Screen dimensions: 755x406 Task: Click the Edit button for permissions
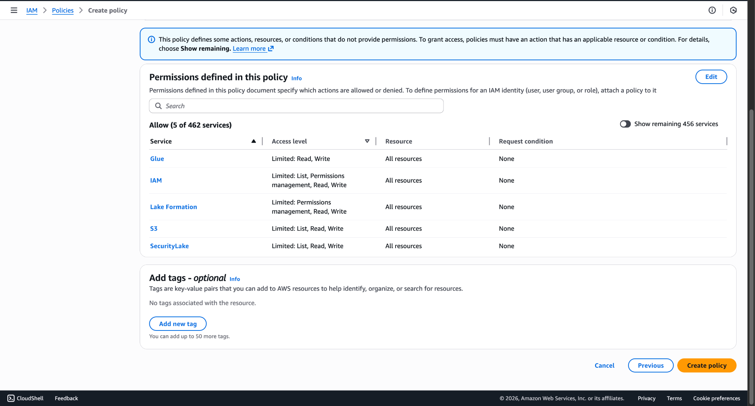tap(711, 77)
